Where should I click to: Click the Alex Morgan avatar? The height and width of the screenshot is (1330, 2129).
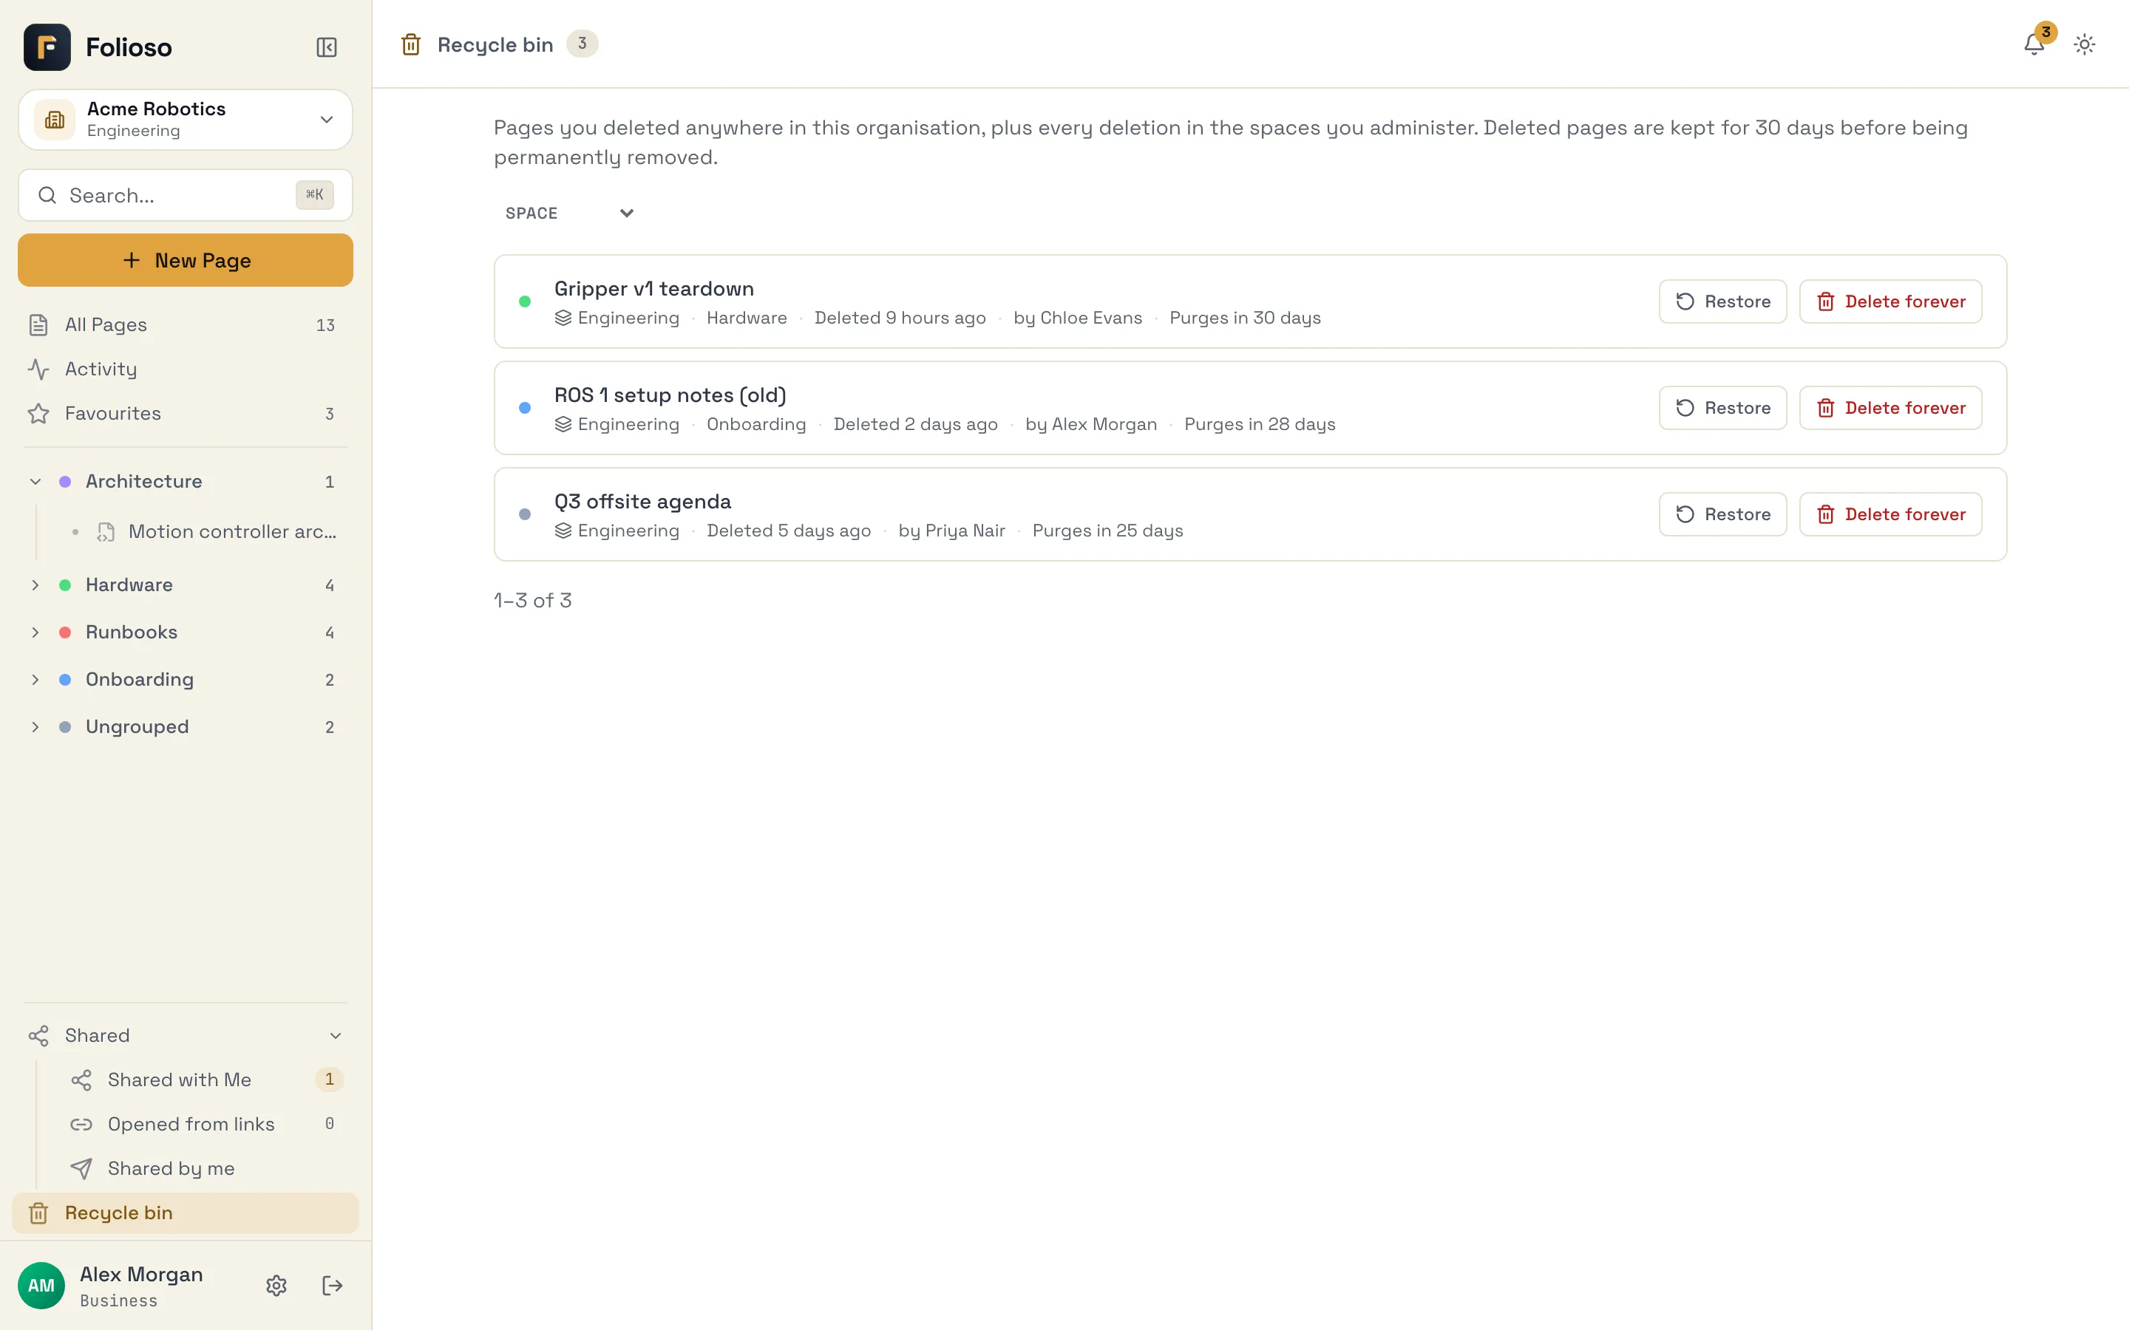41,1285
